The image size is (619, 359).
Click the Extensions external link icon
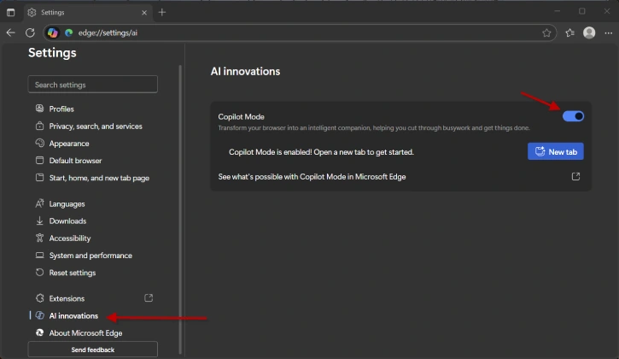click(149, 298)
